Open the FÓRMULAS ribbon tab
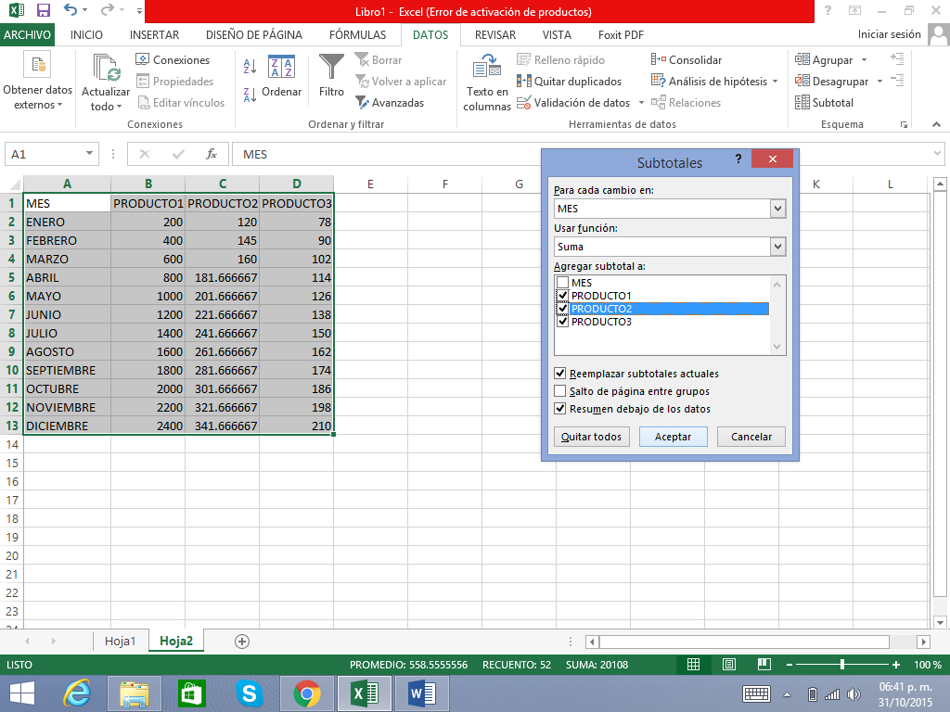 [x=357, y=35]
